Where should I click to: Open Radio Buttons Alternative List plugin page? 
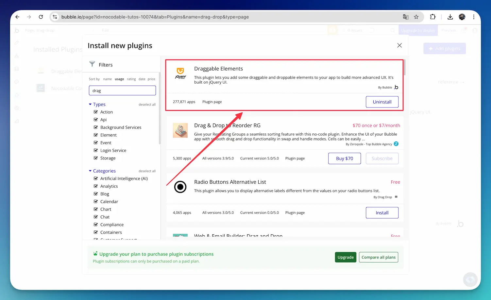295,213
